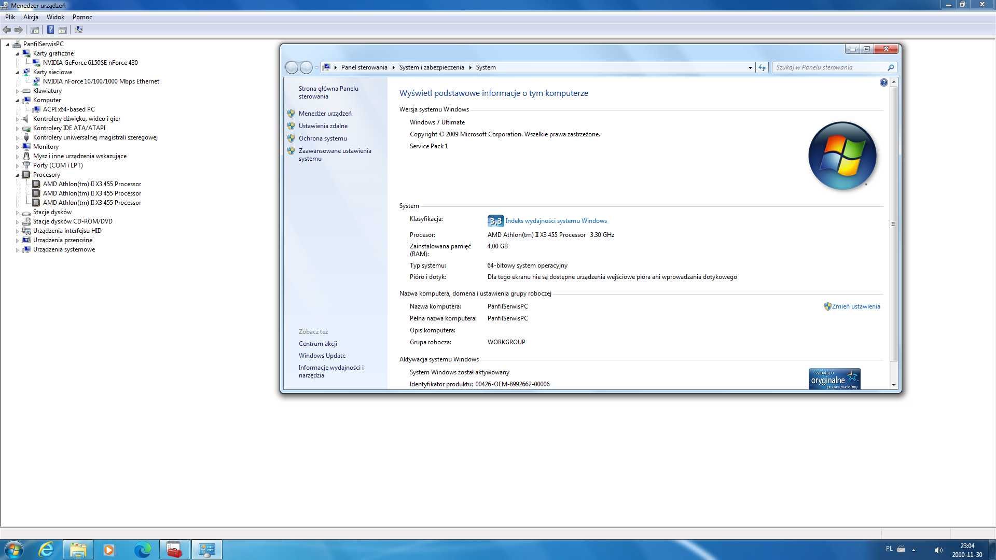Image resolution: width=996 pixels, height=560 pixels.
Task: Click the back button in System window
Action: [292, 67]
